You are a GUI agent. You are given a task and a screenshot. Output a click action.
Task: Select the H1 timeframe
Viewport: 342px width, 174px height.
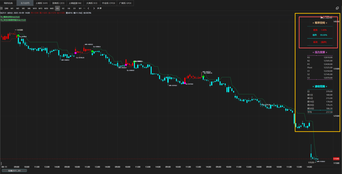57,8
